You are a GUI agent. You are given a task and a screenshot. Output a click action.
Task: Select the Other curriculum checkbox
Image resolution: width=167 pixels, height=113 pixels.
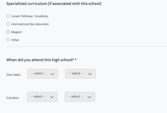click(8, 40)
